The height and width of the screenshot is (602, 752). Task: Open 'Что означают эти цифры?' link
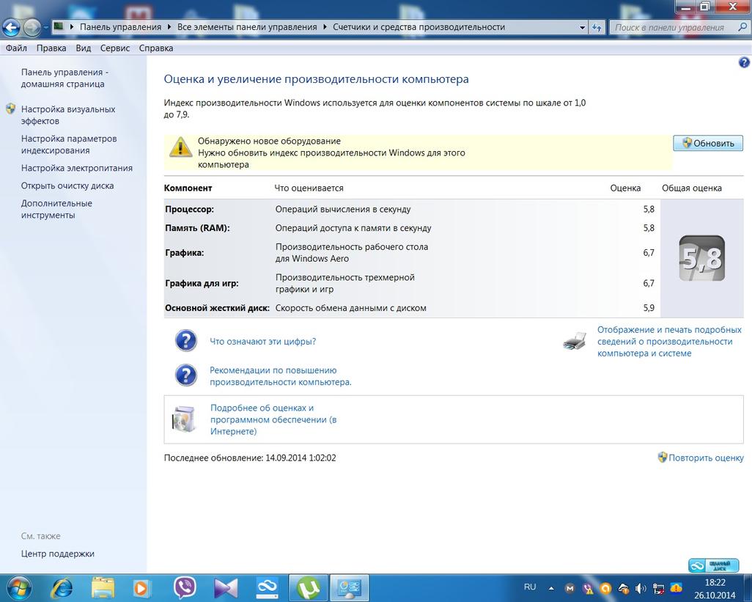263,342
